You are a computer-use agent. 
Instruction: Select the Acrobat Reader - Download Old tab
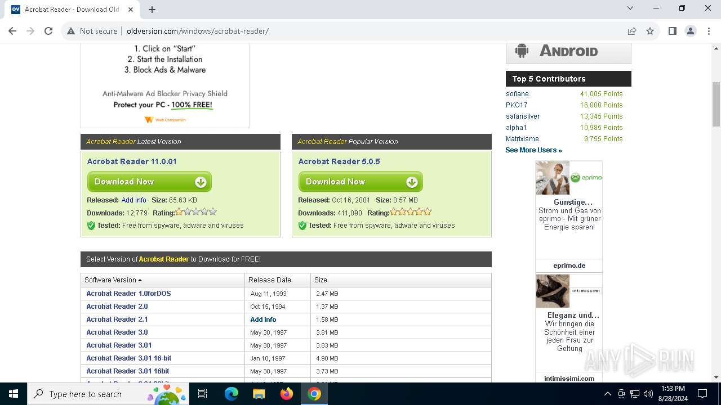[x=72, y=9]
